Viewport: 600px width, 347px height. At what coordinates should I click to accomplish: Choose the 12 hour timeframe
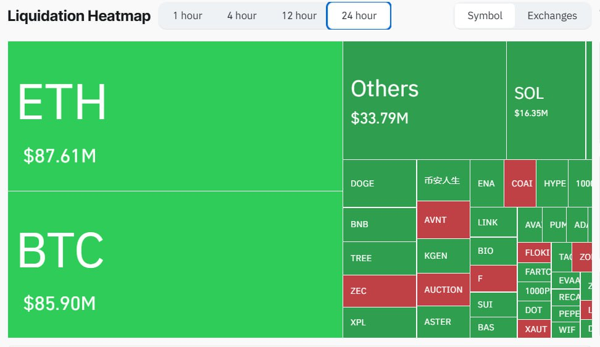point(299,16)
